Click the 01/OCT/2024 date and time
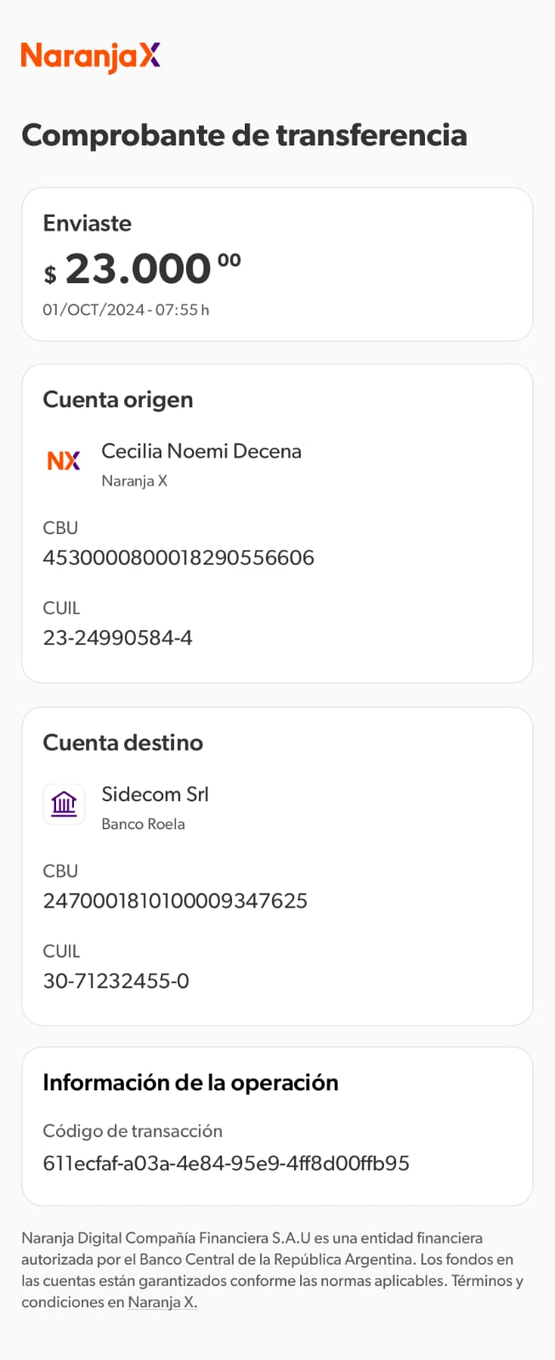Screen dimensions: 555x1360 click(x=126, y=310)
